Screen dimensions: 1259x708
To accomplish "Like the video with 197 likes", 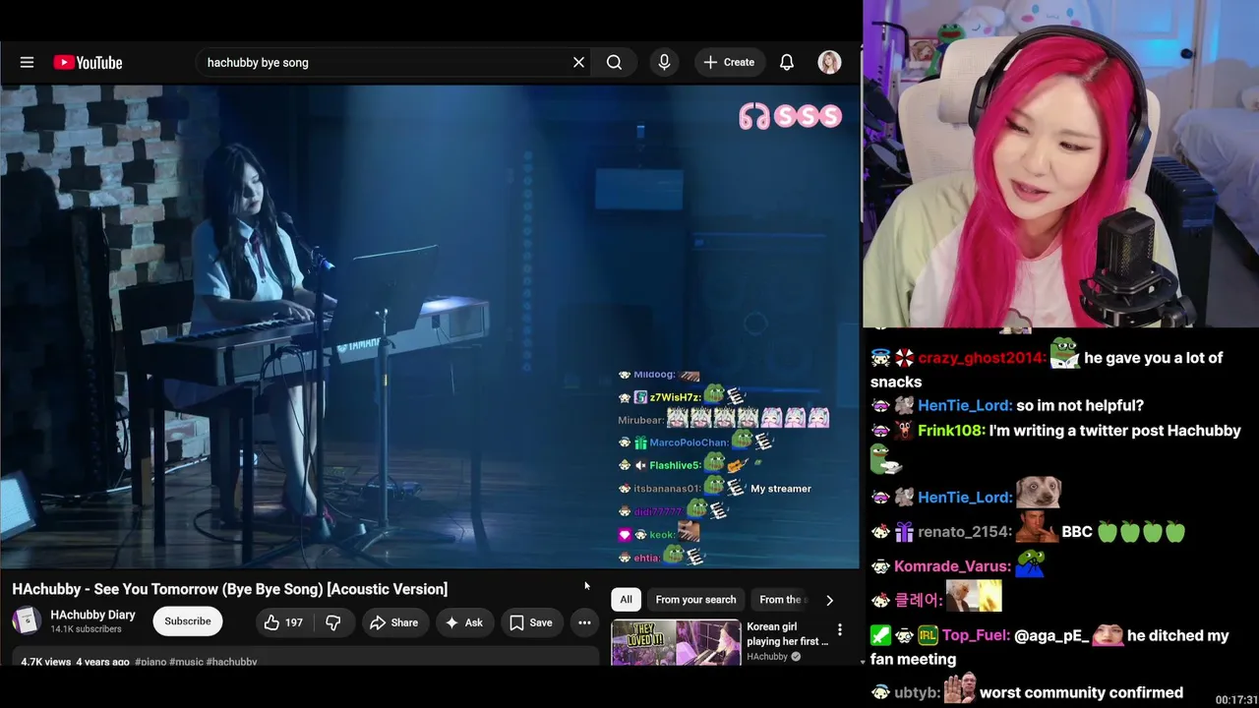I will (x=282, y=622).
